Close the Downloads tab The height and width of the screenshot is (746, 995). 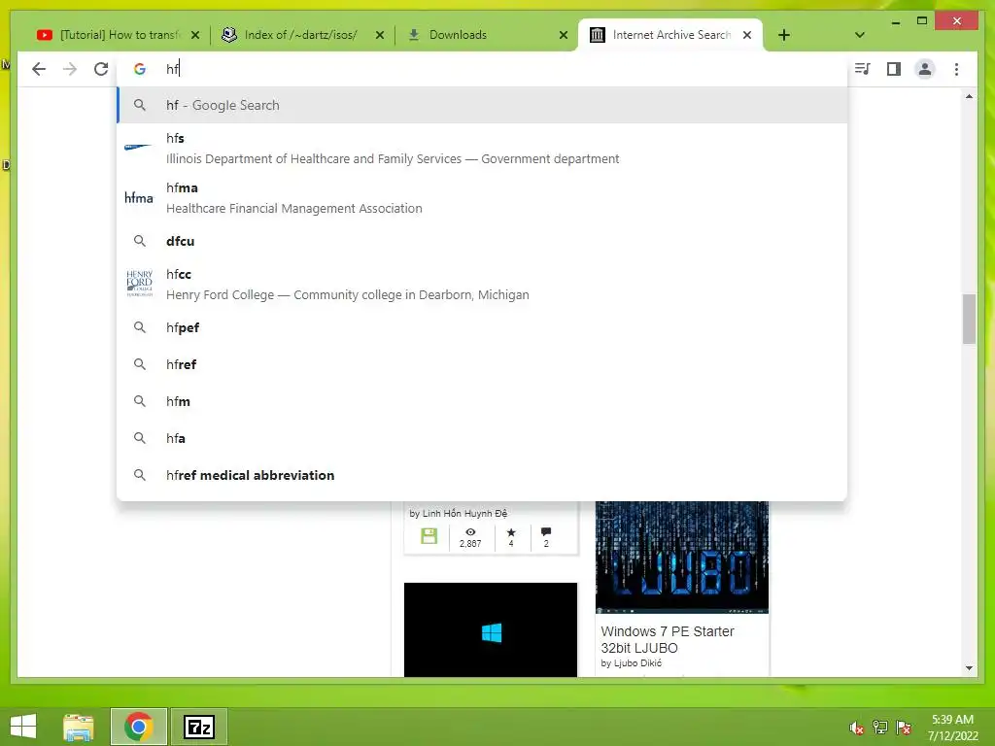[564, 35]
